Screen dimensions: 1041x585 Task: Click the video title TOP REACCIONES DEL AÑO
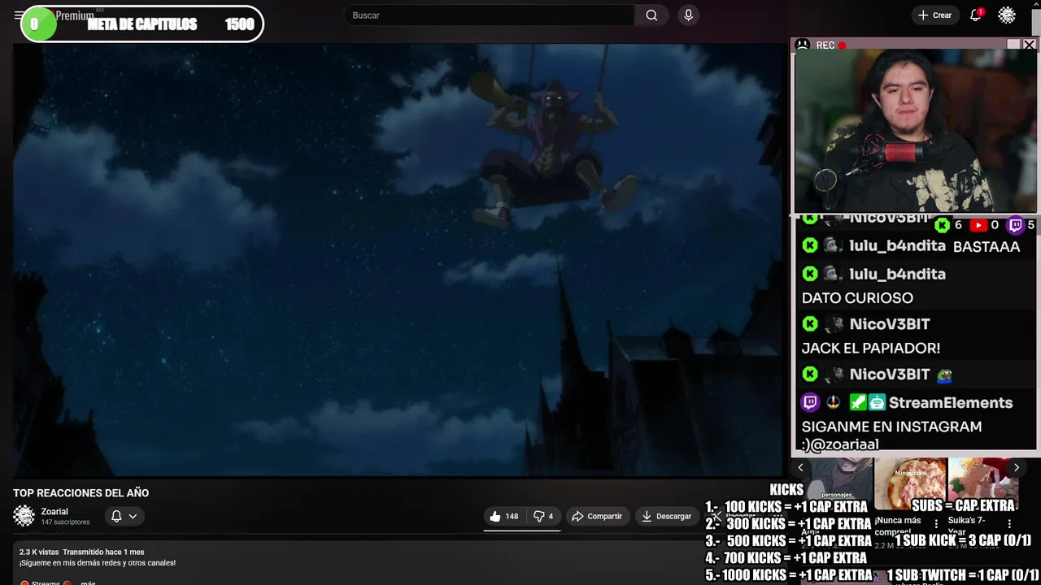point(81,492)
